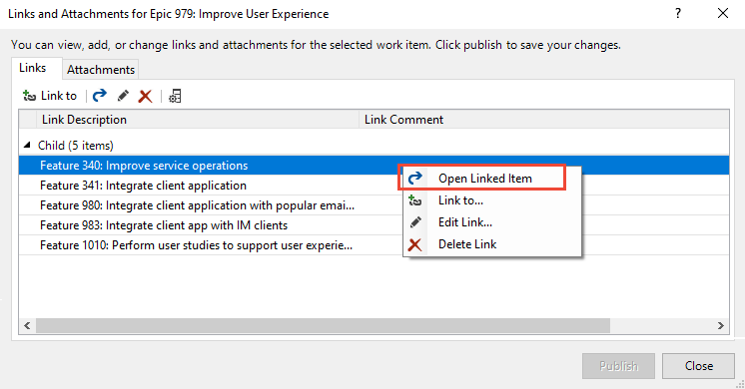Close the Links and Attachments dialog window
The width and height of the screenshot is (745, 389).
pos(723,13)
